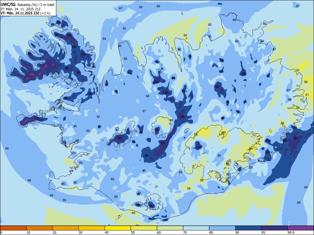
Task: Click the valid time line "VT: Mán. 24.11.2025 23Z (+2 h)"
Action: pyautogui.click(x=25, y=13)
